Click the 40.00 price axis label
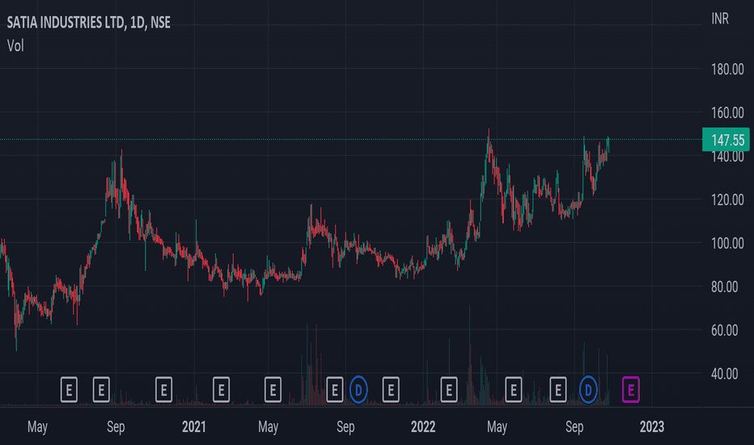This screenshot has height=445, width=754. coord(724,374)
